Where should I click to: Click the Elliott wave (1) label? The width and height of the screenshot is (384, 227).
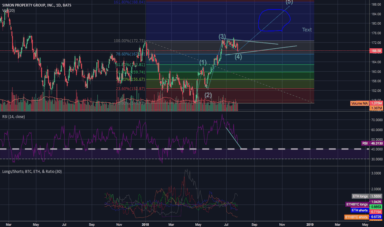[x=203, y=62]
